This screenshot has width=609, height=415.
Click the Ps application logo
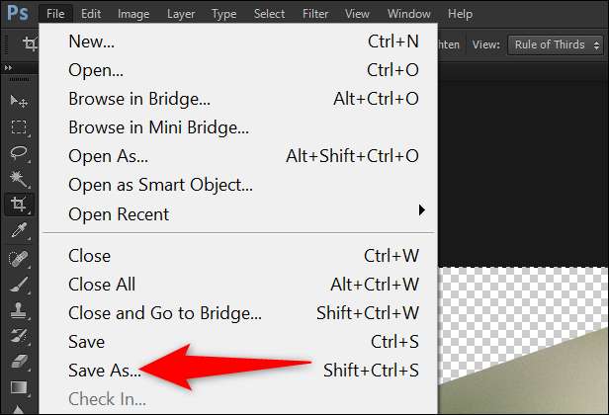(17, 13)
